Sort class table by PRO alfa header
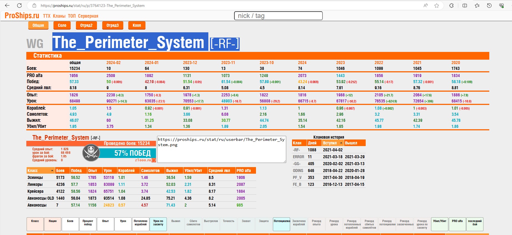512x235 pixels. 246,171
